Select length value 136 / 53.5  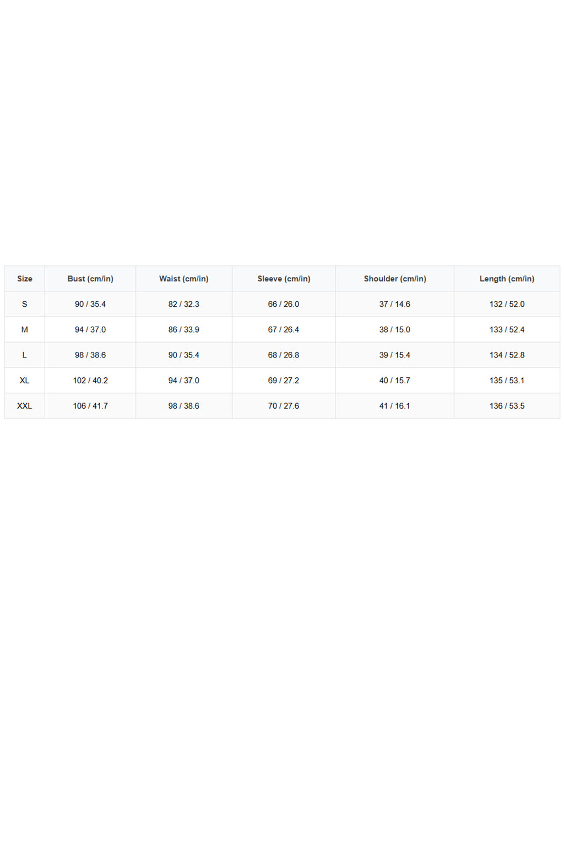click(507, 406)
